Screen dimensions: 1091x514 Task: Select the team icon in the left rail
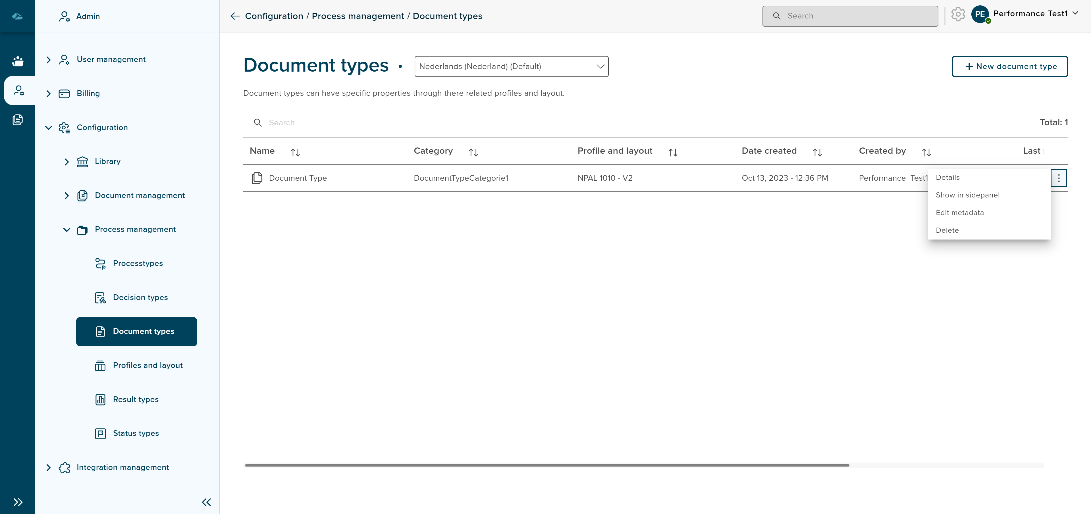point(18,61)
